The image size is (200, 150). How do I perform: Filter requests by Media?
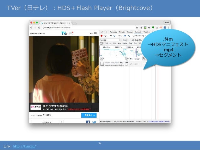point(125,43)
